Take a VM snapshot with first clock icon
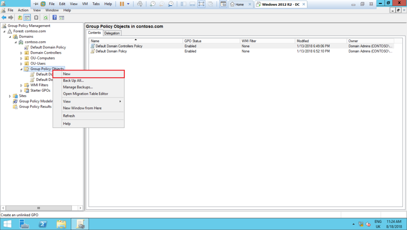 tap(153, 4)
